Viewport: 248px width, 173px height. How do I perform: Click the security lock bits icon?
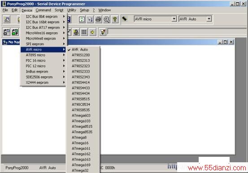(76, 32)
